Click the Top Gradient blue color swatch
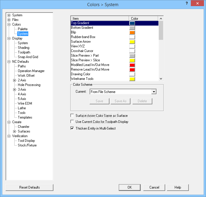The height and width of the screenshot is (197, 206). 132,23
